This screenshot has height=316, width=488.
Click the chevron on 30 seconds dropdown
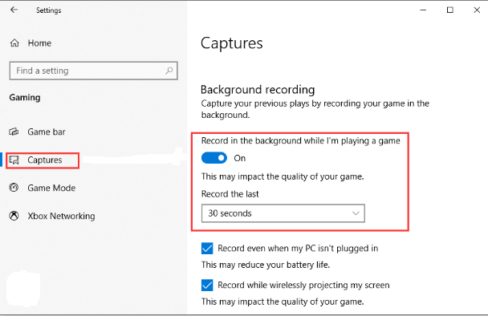click(x=356, y=213)
